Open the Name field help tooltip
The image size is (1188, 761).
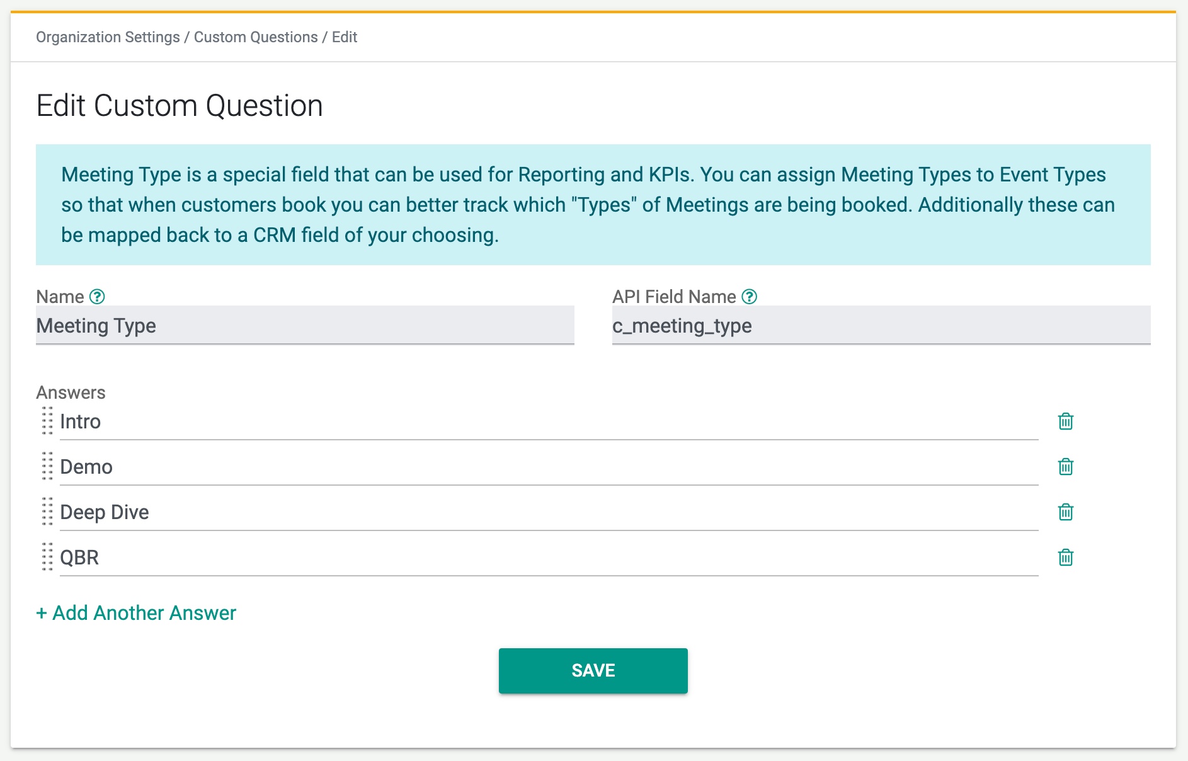pyautogui.click(x=96, y=296)
